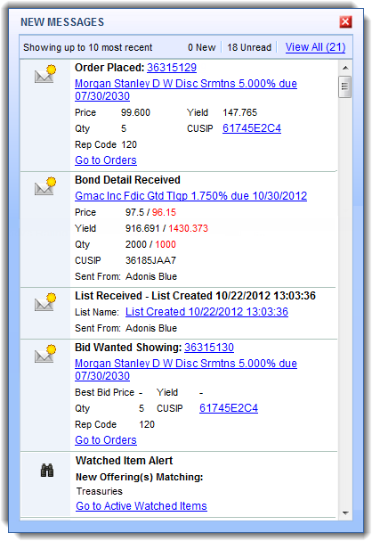Open Morgan Stanley bond link under Order Placed

coord(186,90)
